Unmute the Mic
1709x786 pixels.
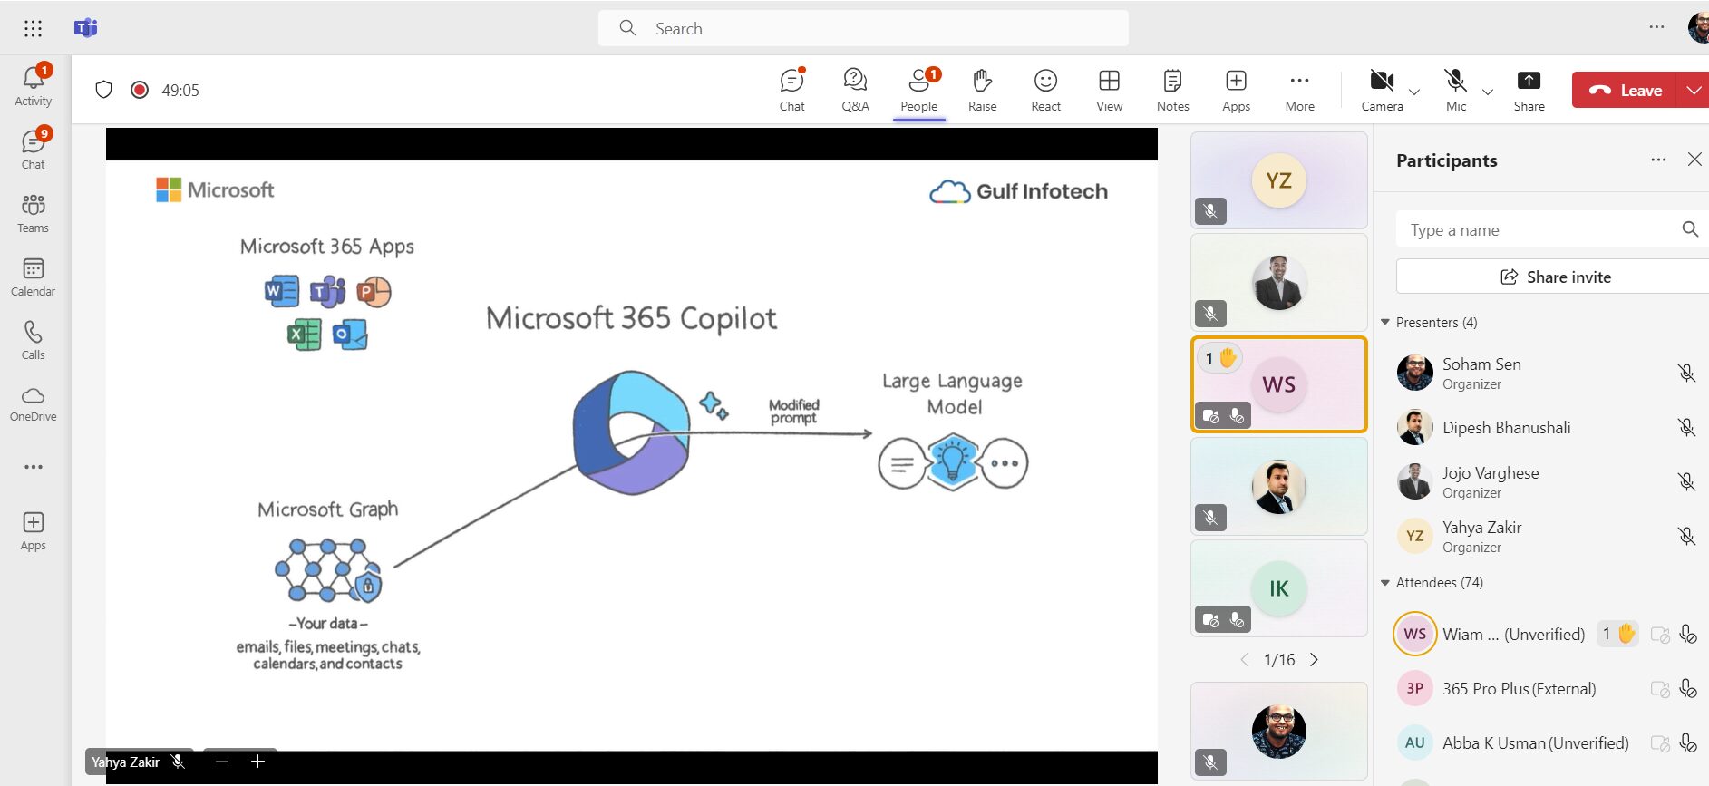tap(1456, 90)
